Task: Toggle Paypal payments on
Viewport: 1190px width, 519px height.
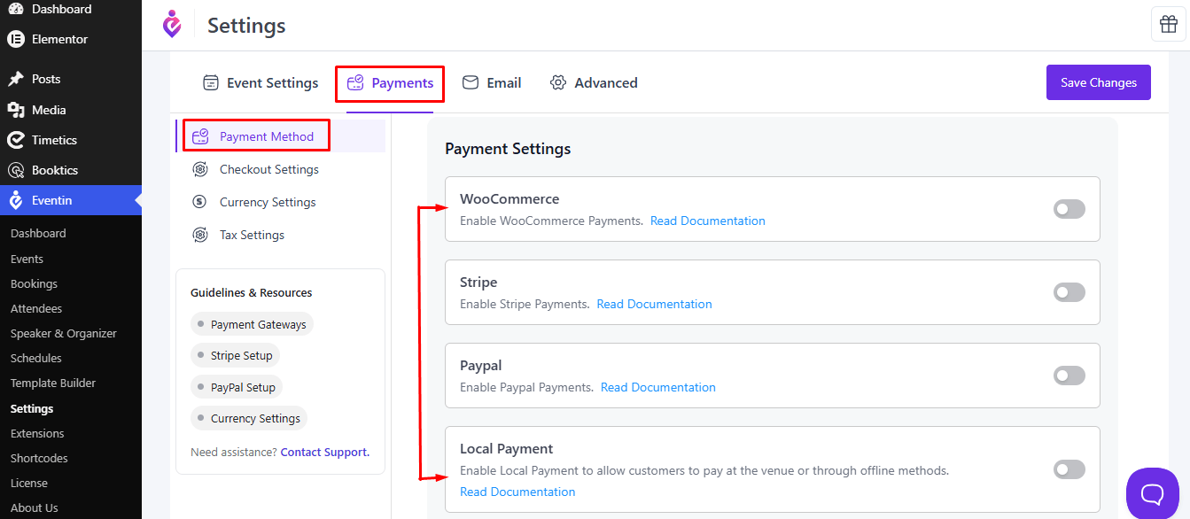Action: click(x=1069, y=376)
